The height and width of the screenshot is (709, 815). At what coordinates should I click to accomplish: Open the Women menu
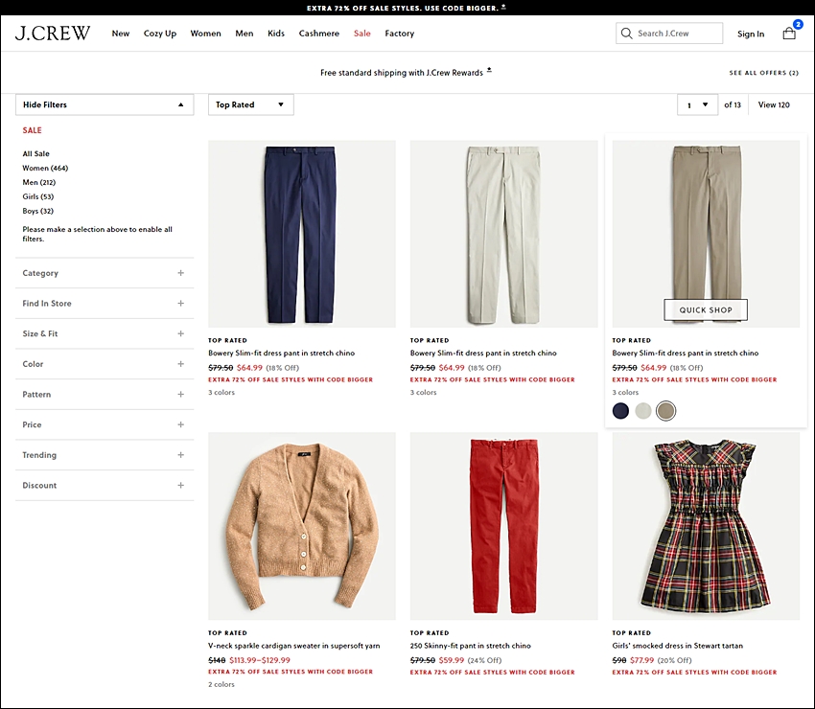[x=205, y=34]
